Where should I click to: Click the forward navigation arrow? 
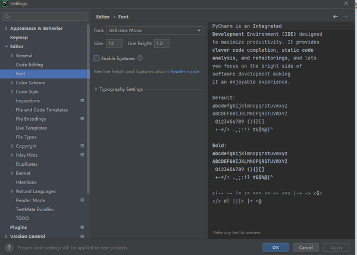[346, 17]
